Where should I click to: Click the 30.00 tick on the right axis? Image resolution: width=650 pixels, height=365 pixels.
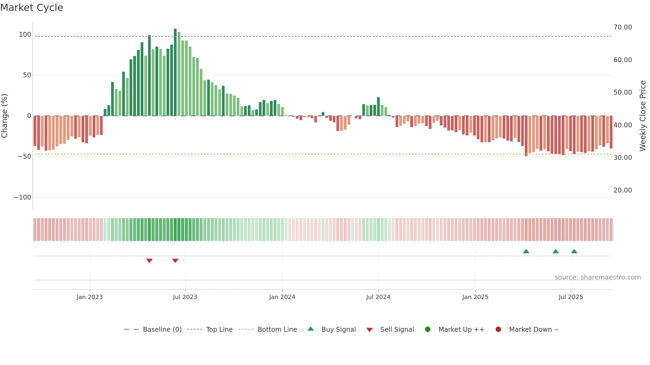[x=623, y=158]
